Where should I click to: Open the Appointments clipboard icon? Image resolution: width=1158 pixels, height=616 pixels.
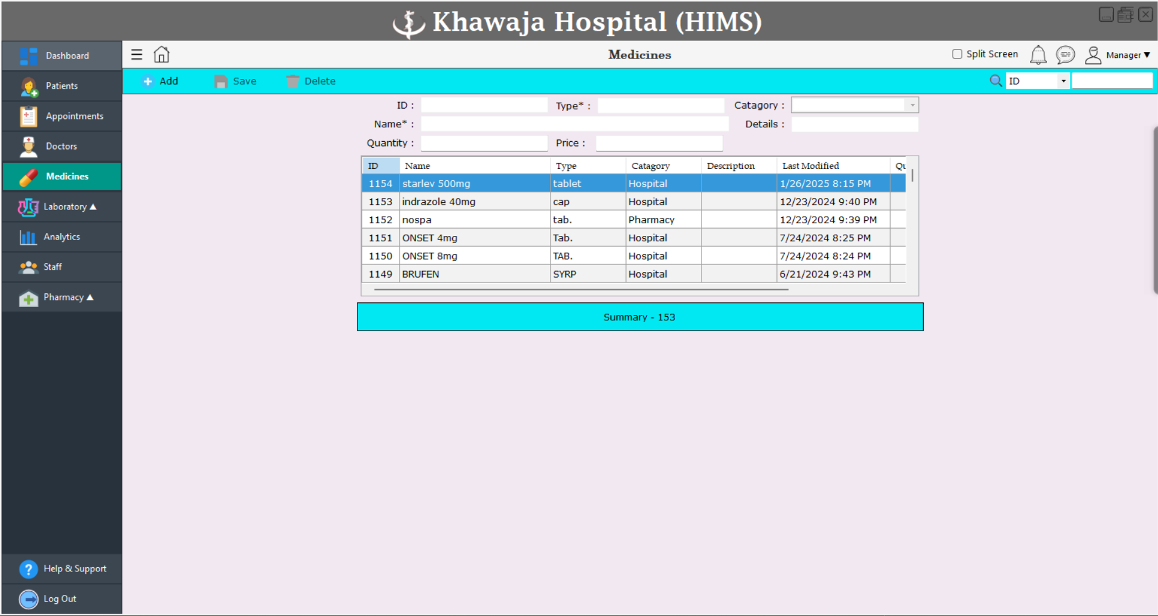pyautogui.click(x=28, y=116)
